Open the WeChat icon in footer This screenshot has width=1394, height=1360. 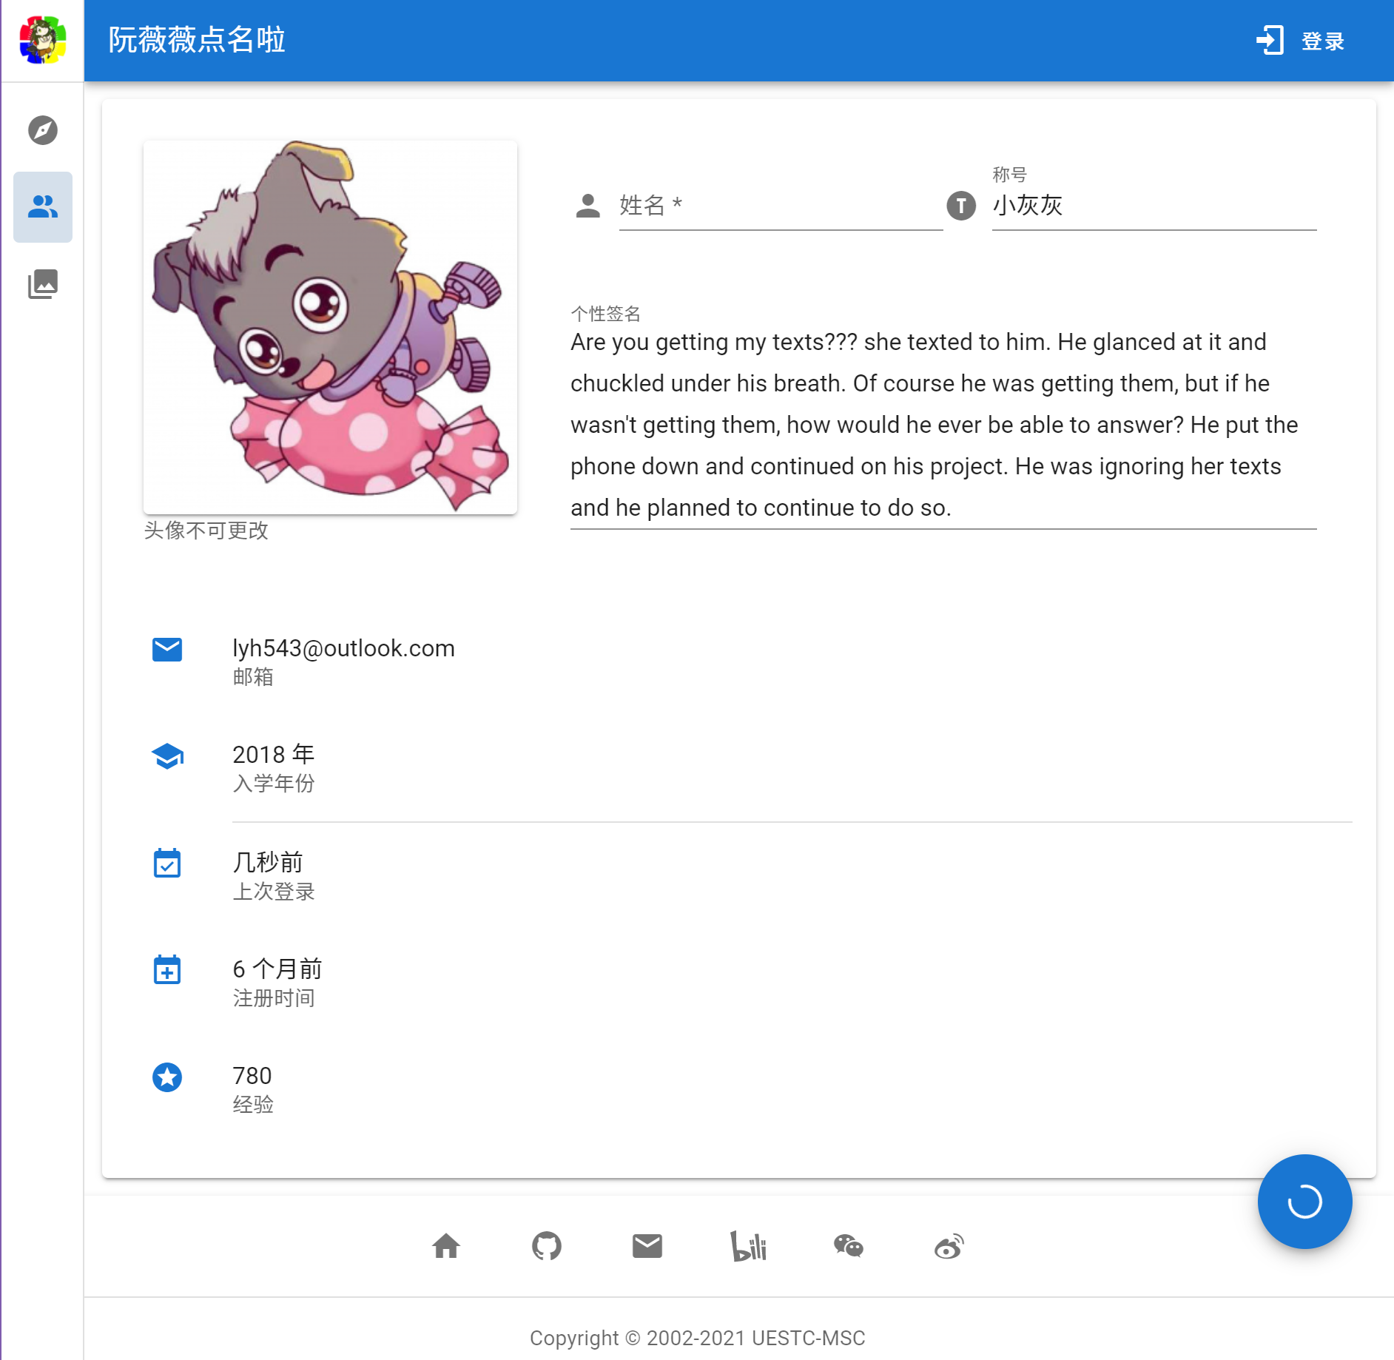point(849,1246)
